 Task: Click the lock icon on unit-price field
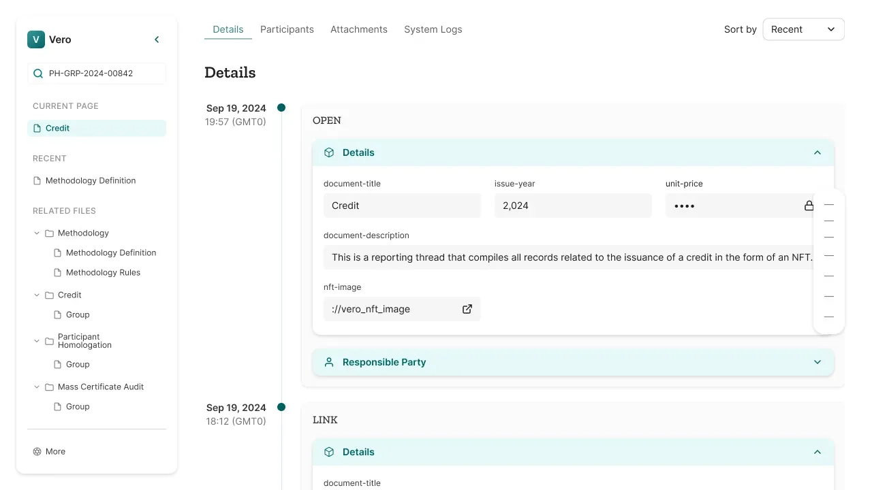pyautogui.click(x=809, y=206)
